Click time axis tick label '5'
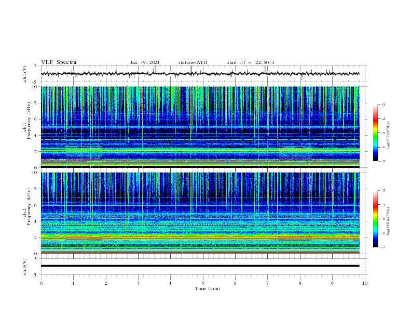The height and width of the screenshot is (318, 411). [x=203, y=283]
